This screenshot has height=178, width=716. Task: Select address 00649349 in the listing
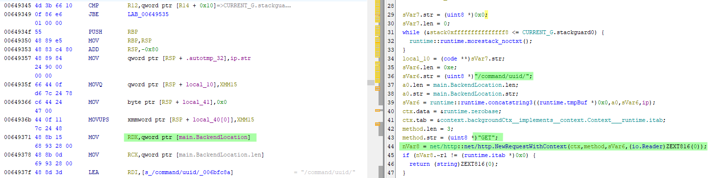pos(17,15)
